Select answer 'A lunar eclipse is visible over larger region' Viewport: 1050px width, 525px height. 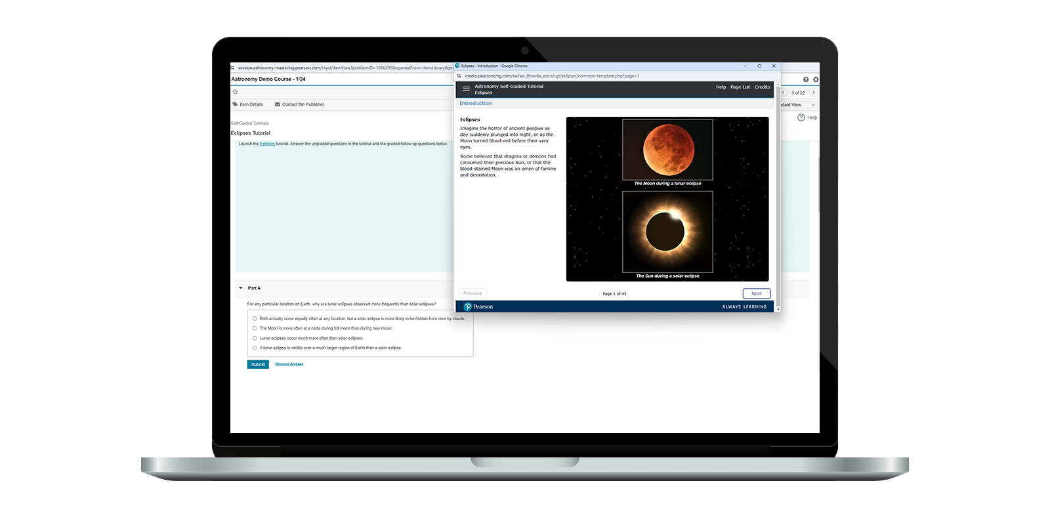tap(255, 348)
